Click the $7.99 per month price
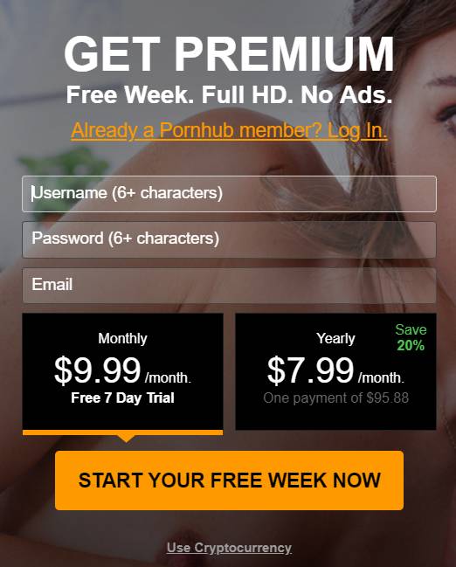The image size is (456, 567). coord(335,370)
